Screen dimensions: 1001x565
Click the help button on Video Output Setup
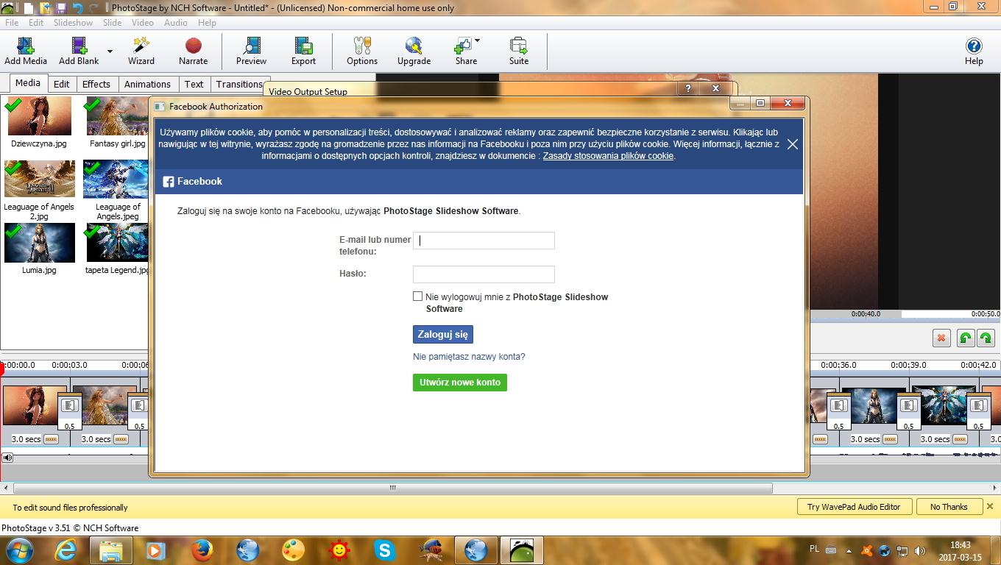(688, 88)
